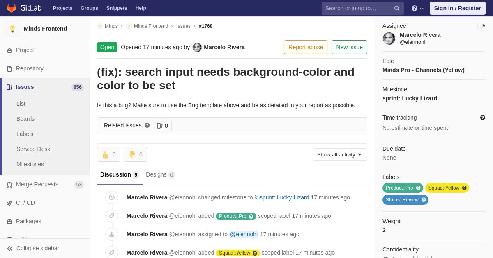The height and width of the screenshot is (258, 493).
Task: Open the sprint: Lucky Lizard milestone in sidebar
Action: tap(410, 98)
